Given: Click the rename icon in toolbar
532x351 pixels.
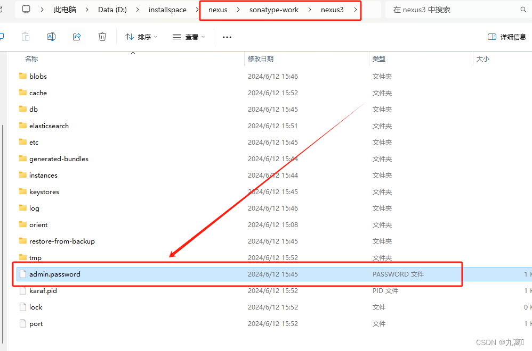Looking at the screenshot, I should pos(51,37).
